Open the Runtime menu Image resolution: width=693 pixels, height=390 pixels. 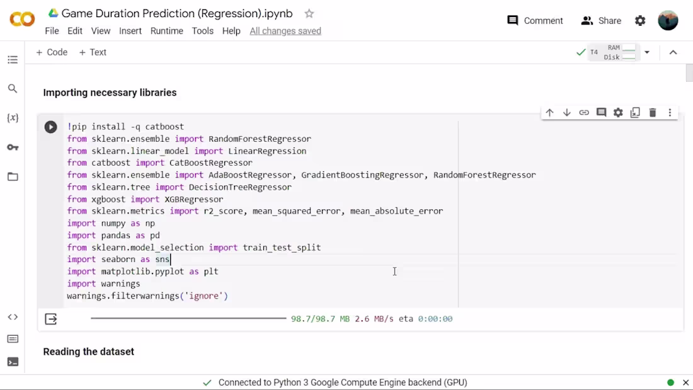pos(166,30)
